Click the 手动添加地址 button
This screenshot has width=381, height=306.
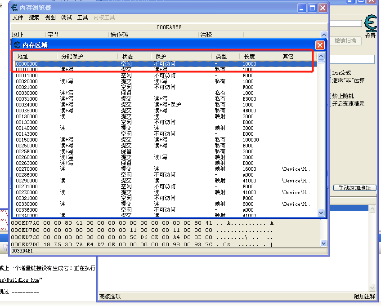[x=355, y=188]
